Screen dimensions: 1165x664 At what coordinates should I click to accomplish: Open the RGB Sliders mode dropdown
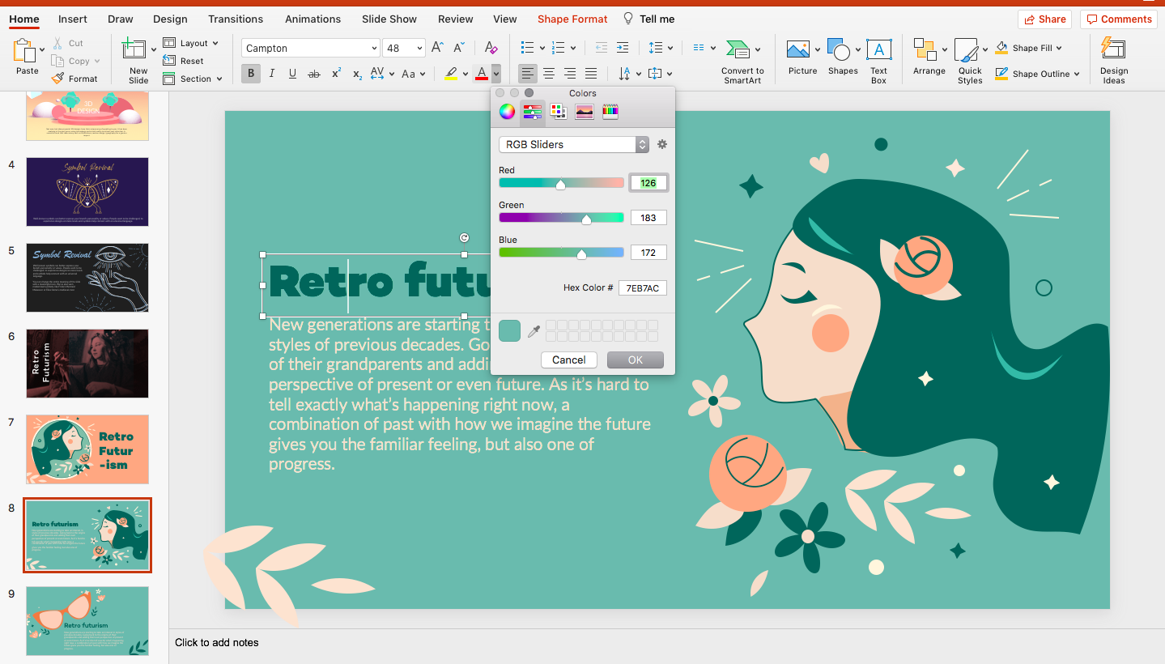574,144
